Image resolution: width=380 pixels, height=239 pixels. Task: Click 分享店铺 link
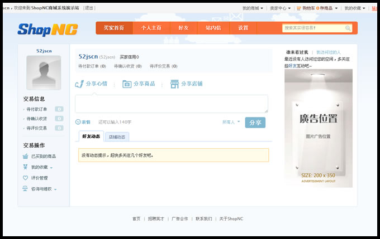192,84
